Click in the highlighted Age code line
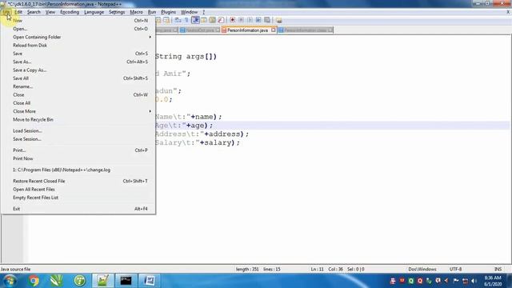512x288 pixels. (332, 126)
